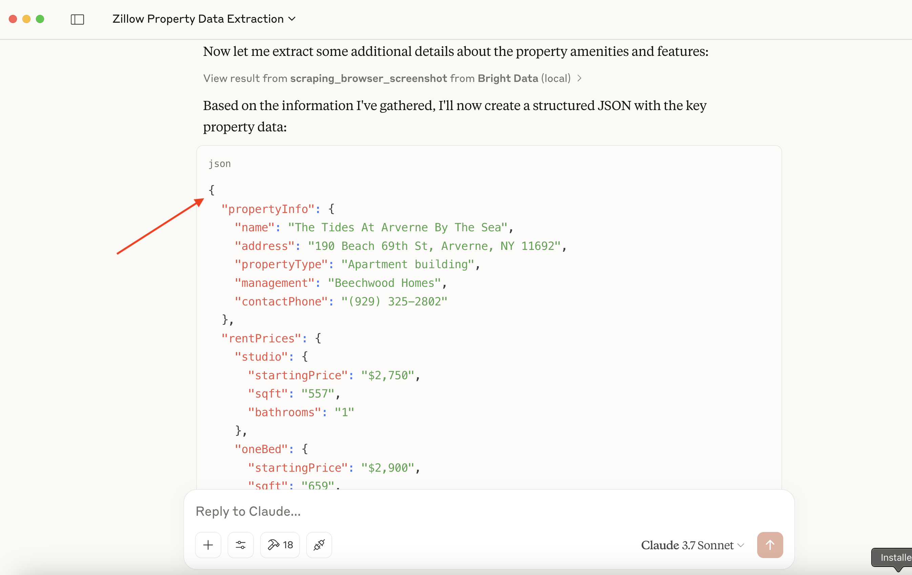
Task: Click the yellow minimize window button
Action: [26, 19]
